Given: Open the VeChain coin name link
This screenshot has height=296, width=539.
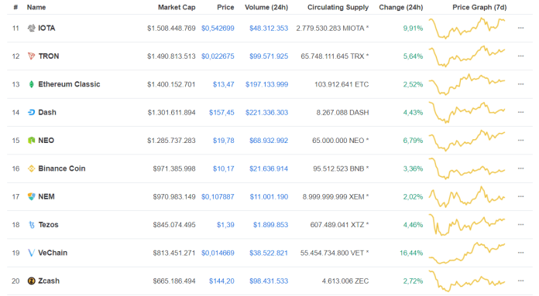Looking at the screenshot, I should tap(53, 253).
